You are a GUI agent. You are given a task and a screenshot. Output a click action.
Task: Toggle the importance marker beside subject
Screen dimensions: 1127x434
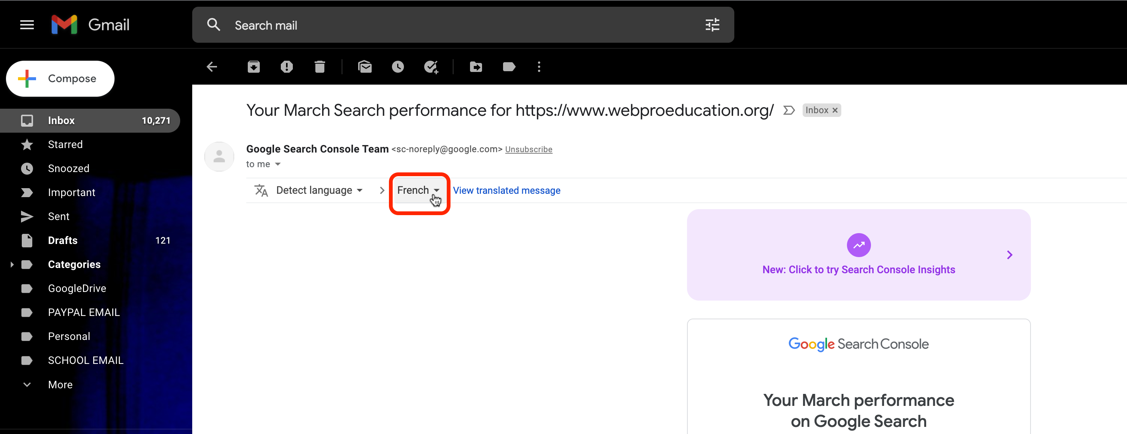[789, 110]
